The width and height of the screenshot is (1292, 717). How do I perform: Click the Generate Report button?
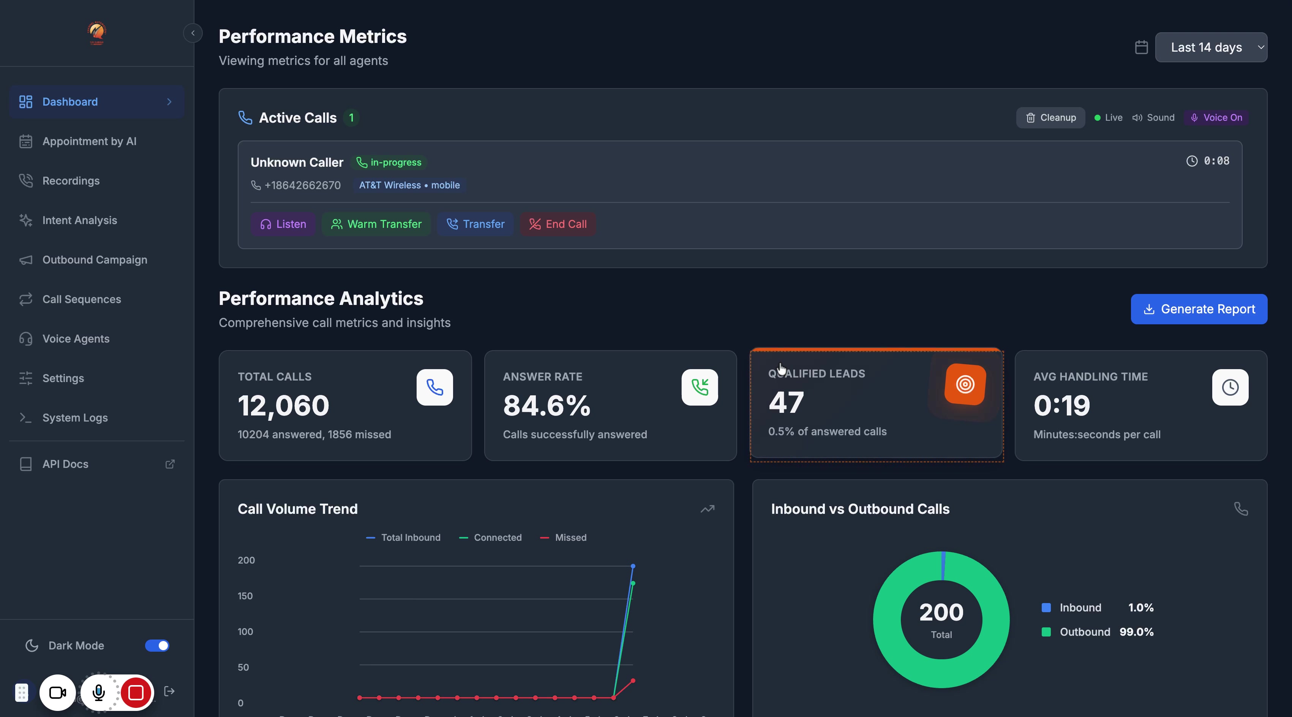coord(1199,309)
